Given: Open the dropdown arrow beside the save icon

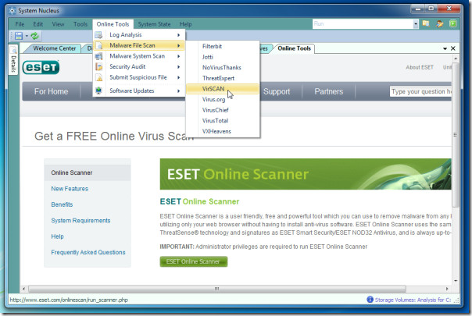Looking at the screenshot, I should point(27,36).
